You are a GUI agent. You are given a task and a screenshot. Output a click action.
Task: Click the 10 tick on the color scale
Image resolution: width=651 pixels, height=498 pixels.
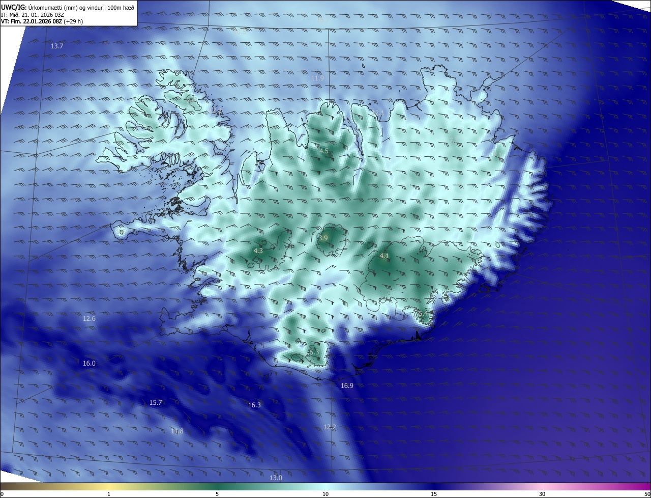[325, 494]
